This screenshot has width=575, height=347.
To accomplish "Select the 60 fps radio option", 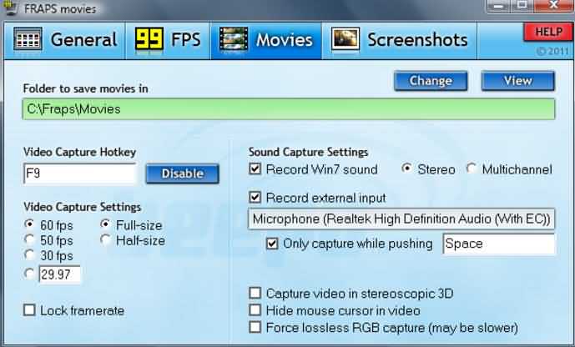I will pyautogui.click(x=29, y=224).
